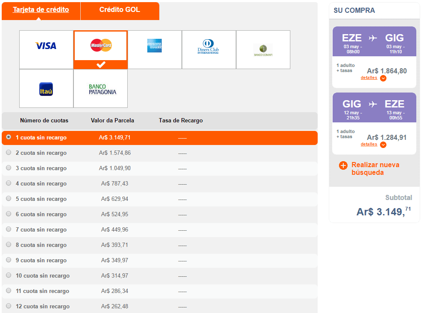Viewport: 421px width, 313px height.
Task: Click Realizar nueva búsqueda link
Action: point(375,168)
